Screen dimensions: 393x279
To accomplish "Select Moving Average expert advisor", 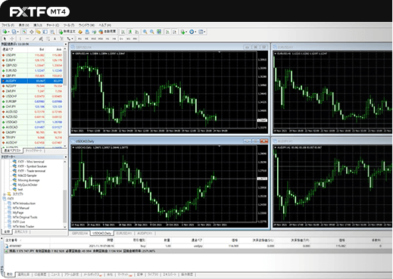I will (29, 180).
